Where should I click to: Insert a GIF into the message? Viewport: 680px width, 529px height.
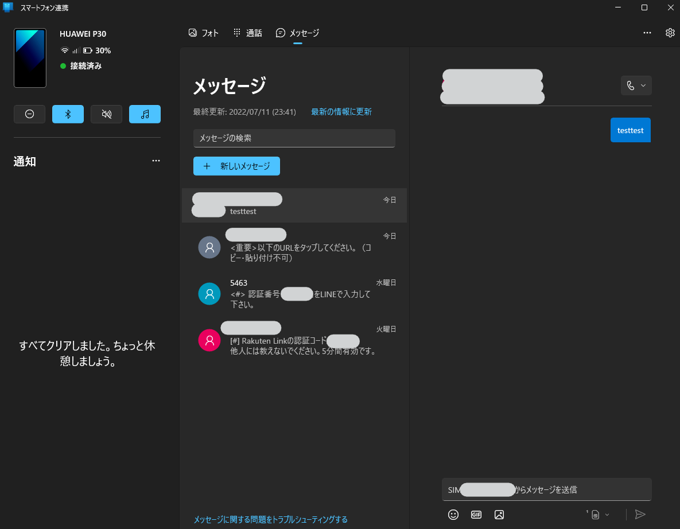(x=476, y=515)
